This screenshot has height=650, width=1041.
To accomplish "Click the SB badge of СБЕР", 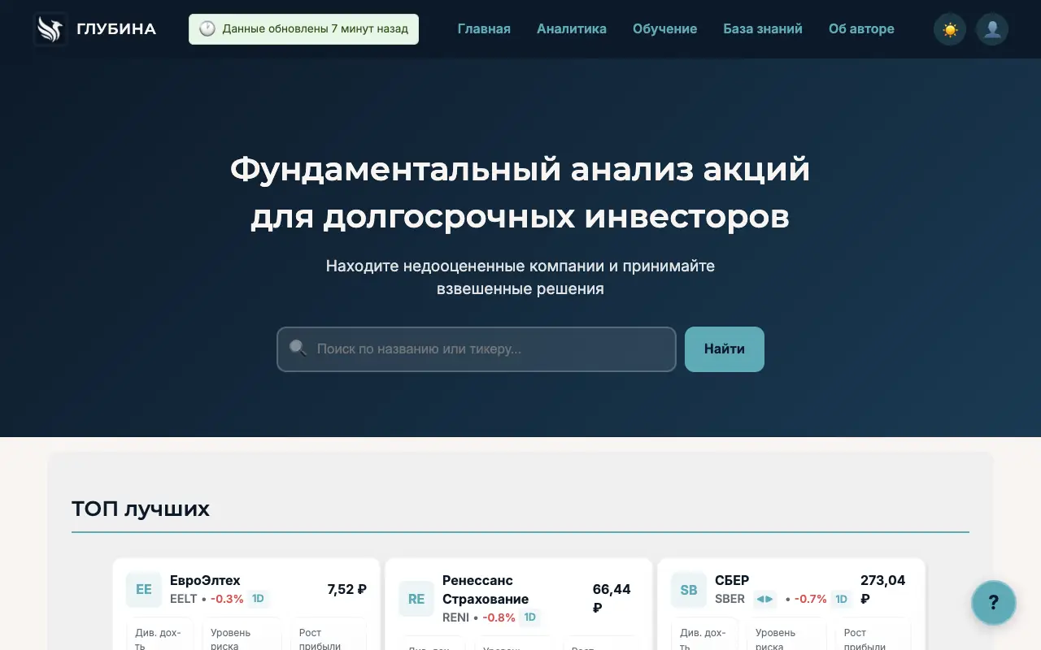I will (689, 590).
